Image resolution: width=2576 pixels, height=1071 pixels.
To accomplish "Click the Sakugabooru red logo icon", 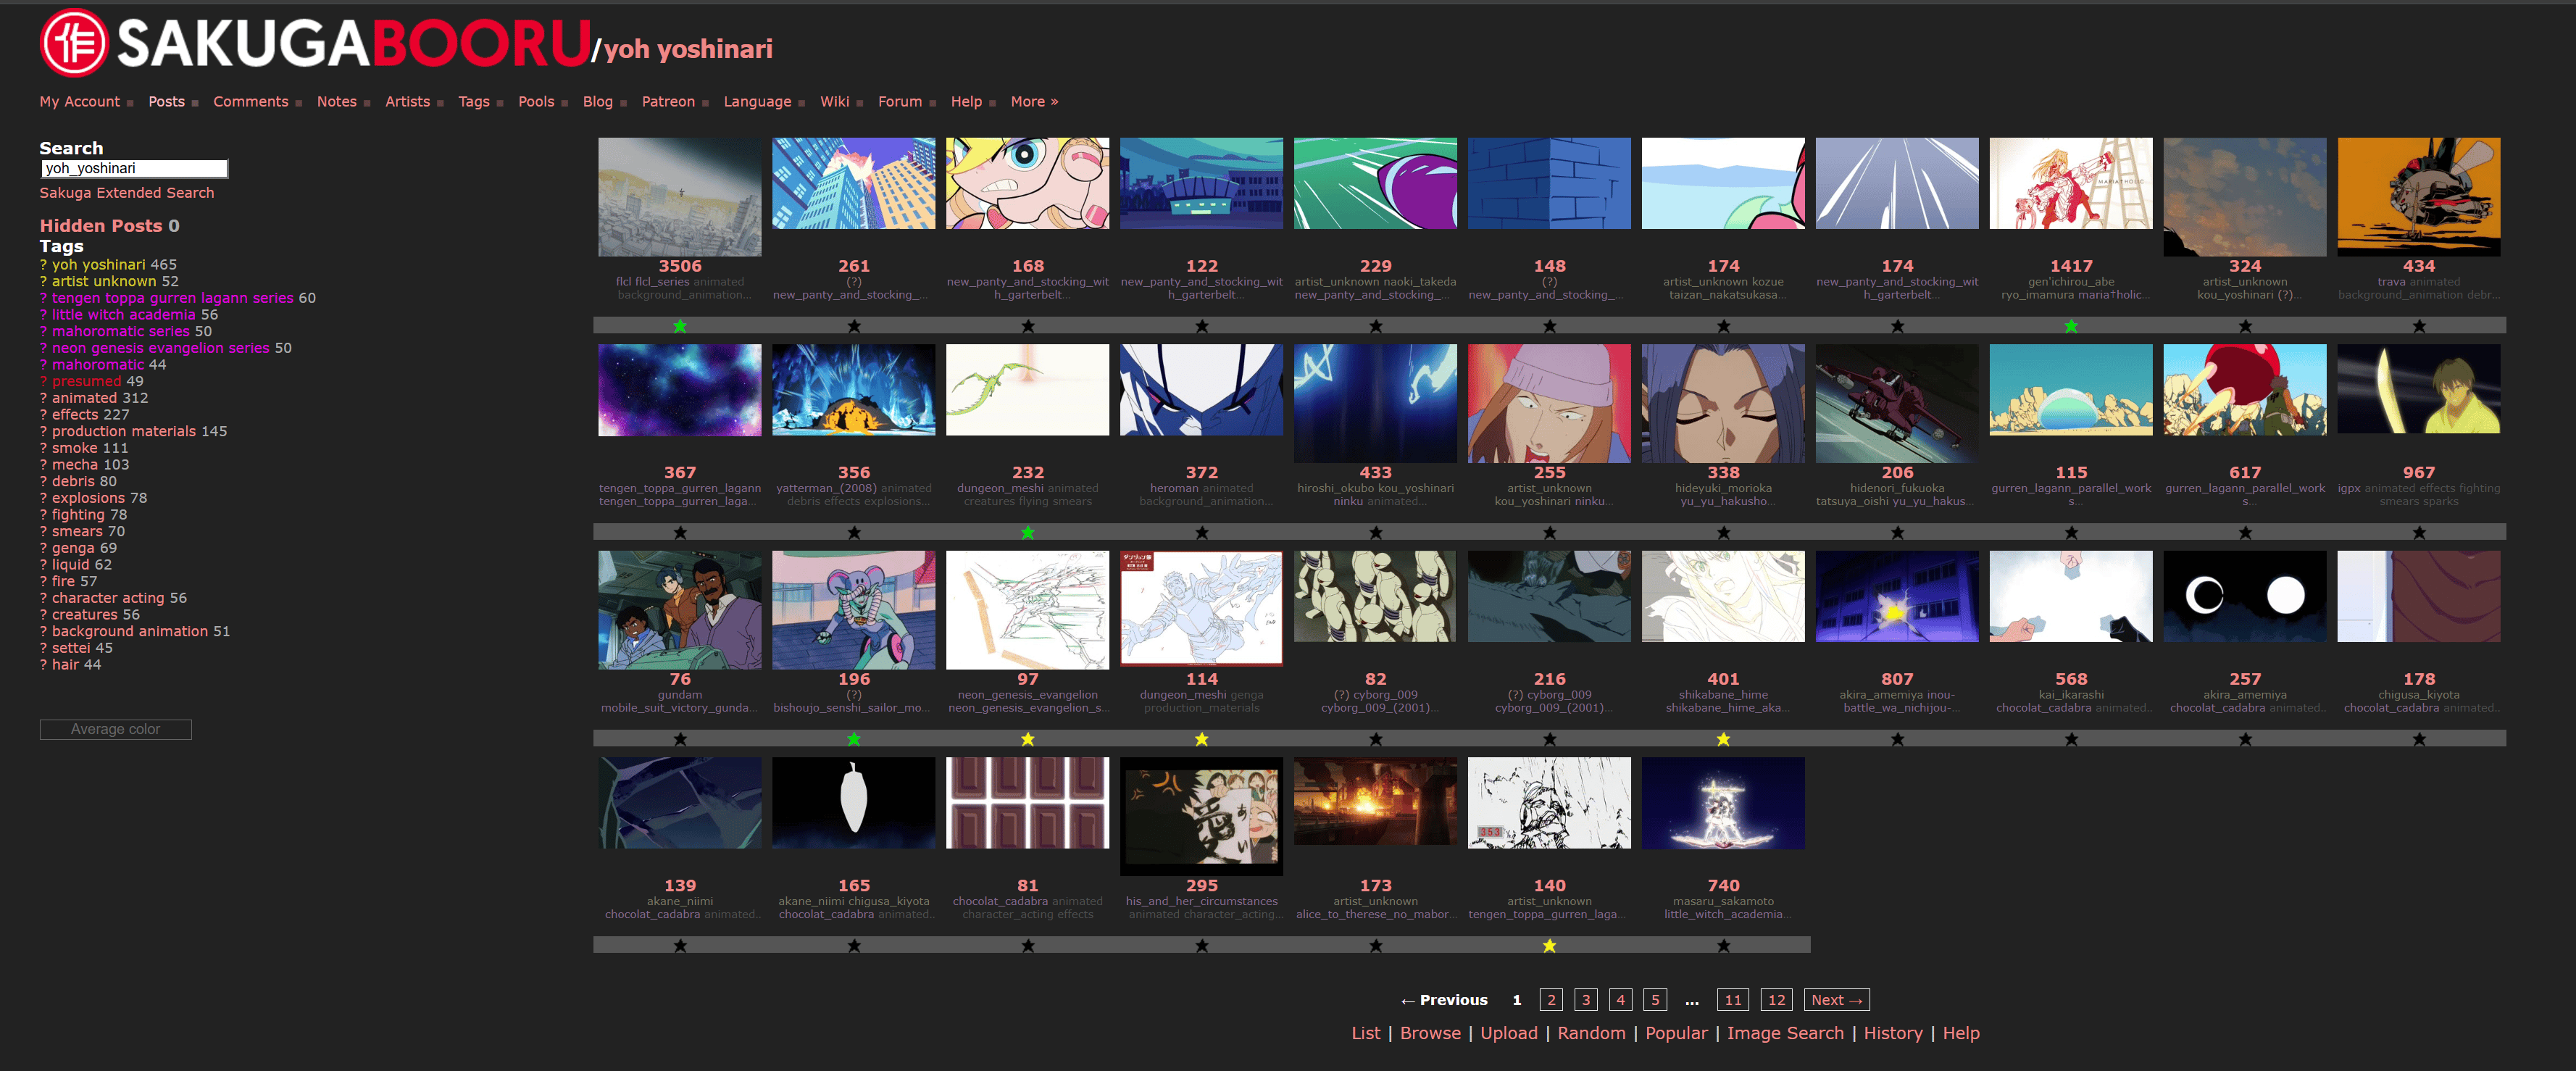I will (73, 42).
